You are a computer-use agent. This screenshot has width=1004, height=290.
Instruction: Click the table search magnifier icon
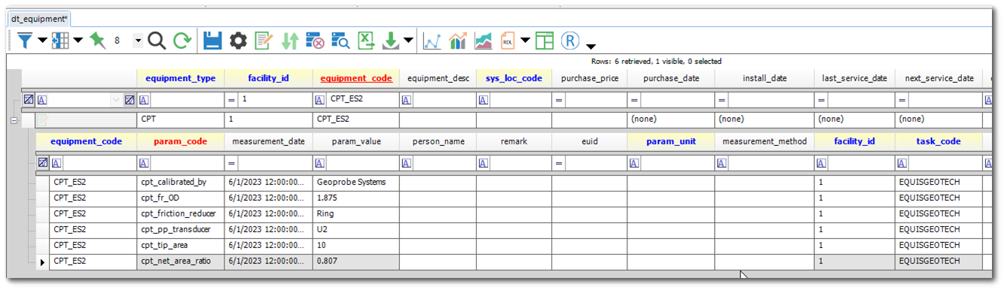click(340, 41)
